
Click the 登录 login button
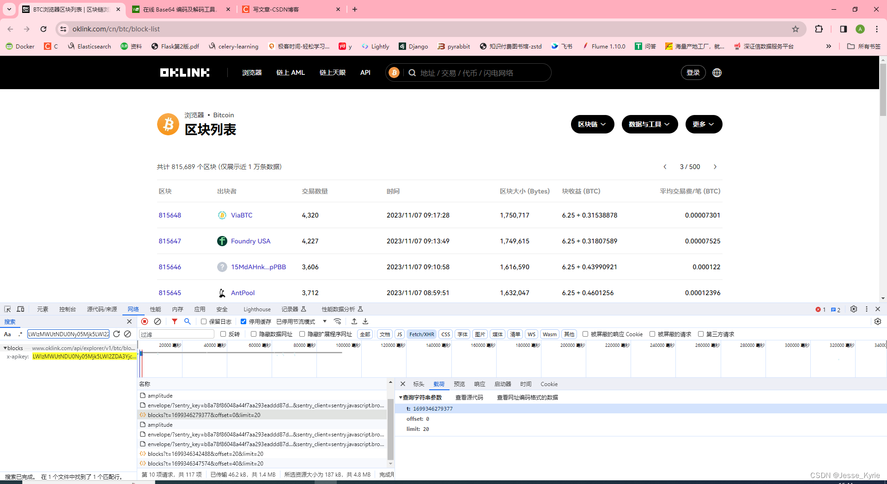pyautogui.click(x=693, y=73)
